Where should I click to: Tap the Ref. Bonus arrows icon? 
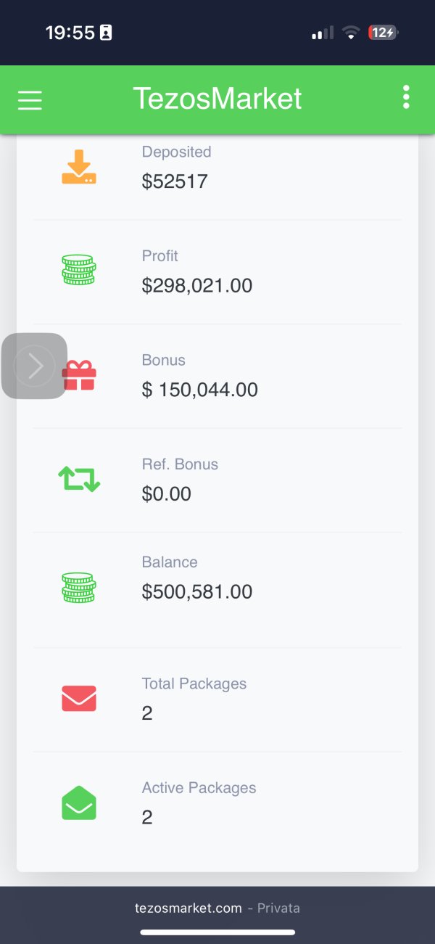(x=79, y=479)
